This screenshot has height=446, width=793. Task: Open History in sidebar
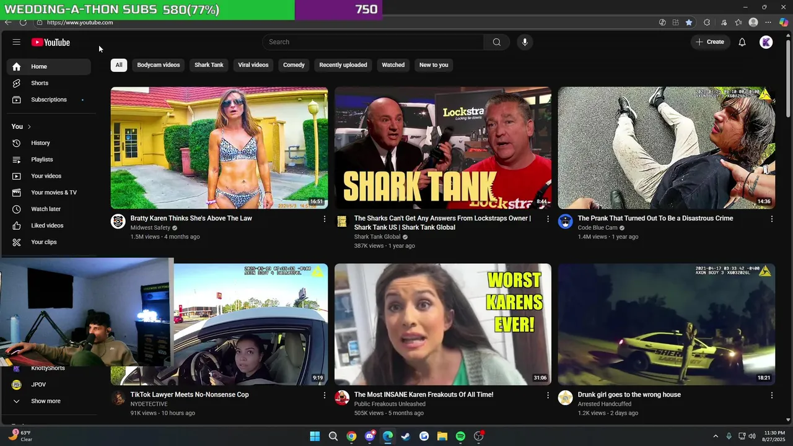[49, 143]
